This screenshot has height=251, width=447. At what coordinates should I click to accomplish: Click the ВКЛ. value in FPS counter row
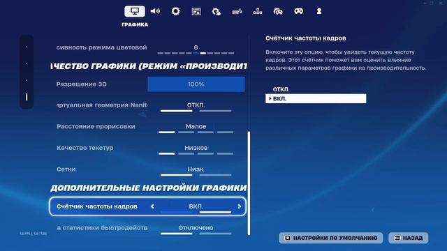click(196, 206)
